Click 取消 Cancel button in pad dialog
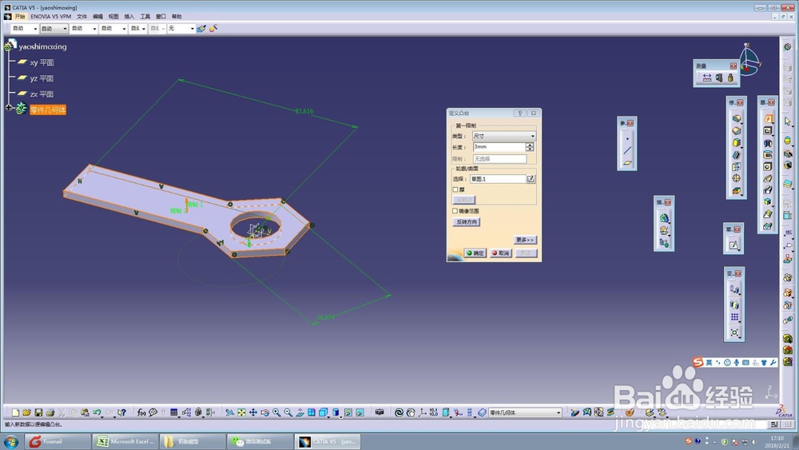Viewport: 799px width, 450px height. 501,253
